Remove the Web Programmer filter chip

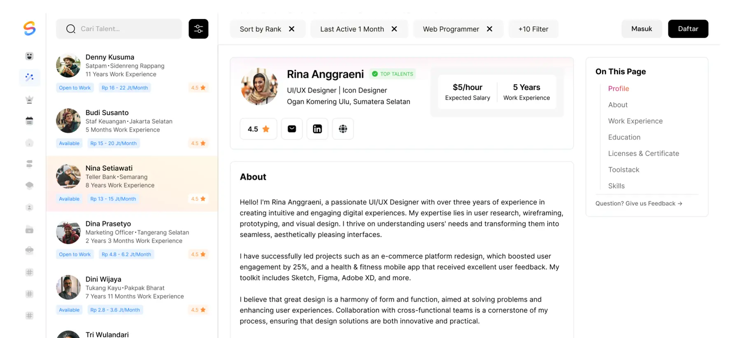tap(490, 29)
